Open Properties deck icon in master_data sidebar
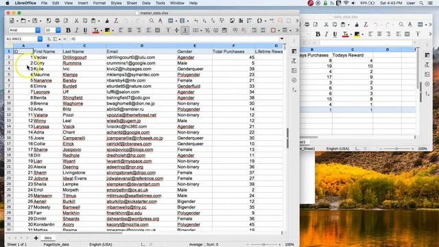Viewport: 439px width, 247px height. coord(294,51)
